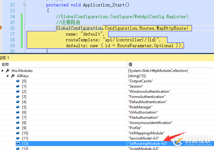This screenshot has width=214, height=150.
Task: Select the "OutputCache" value
Action: coord(141,81)
